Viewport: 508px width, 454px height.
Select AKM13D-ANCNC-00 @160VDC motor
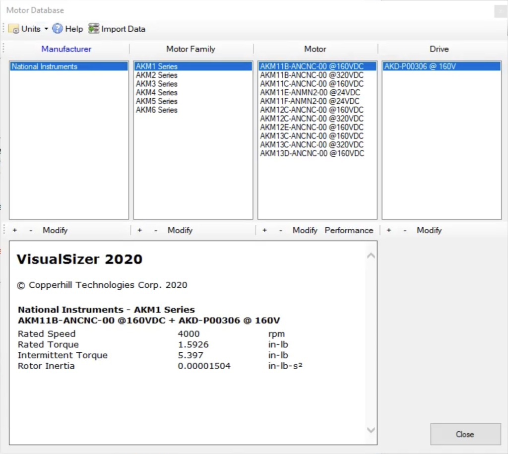(312, 153)
